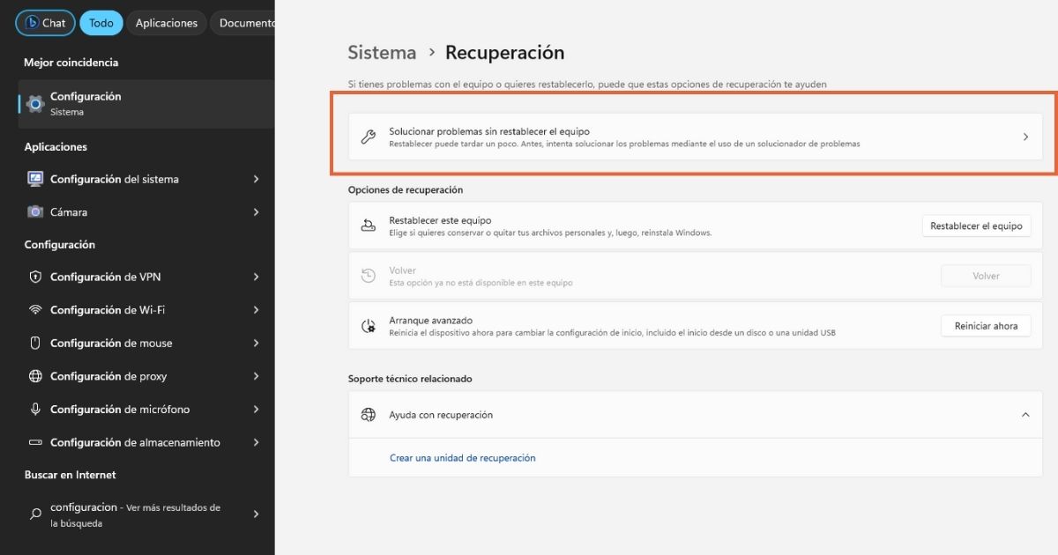Click the storage drive icon
1058x555 pixels.
click(x=35, y=442)
